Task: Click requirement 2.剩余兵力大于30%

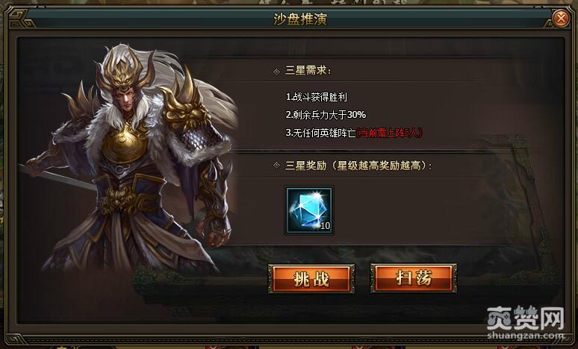Action: 326,115
